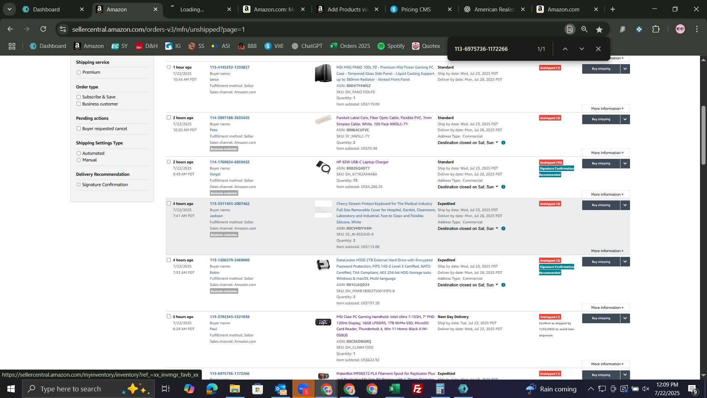Screen dimensions: 707x398
Task: Select the Manual shipping settings radio
Action: 78,160
